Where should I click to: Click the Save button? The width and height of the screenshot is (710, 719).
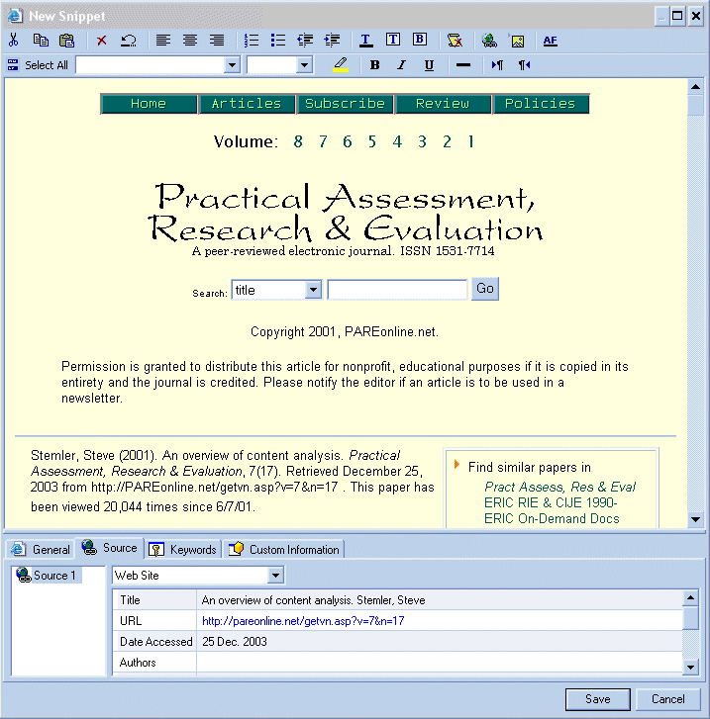point(597,699)
